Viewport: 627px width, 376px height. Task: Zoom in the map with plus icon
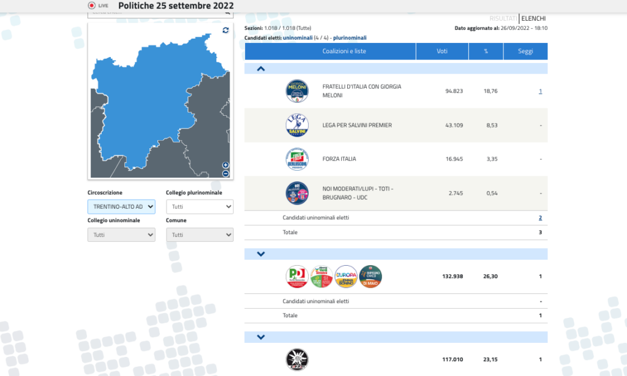(225, 165)
